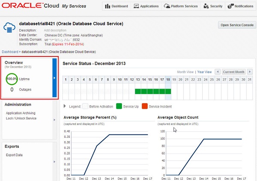Switch to Year View

pos(204,72)
